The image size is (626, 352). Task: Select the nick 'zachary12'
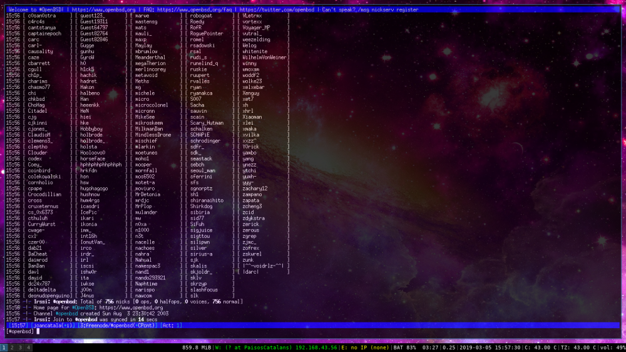click(x=255, y=189)
